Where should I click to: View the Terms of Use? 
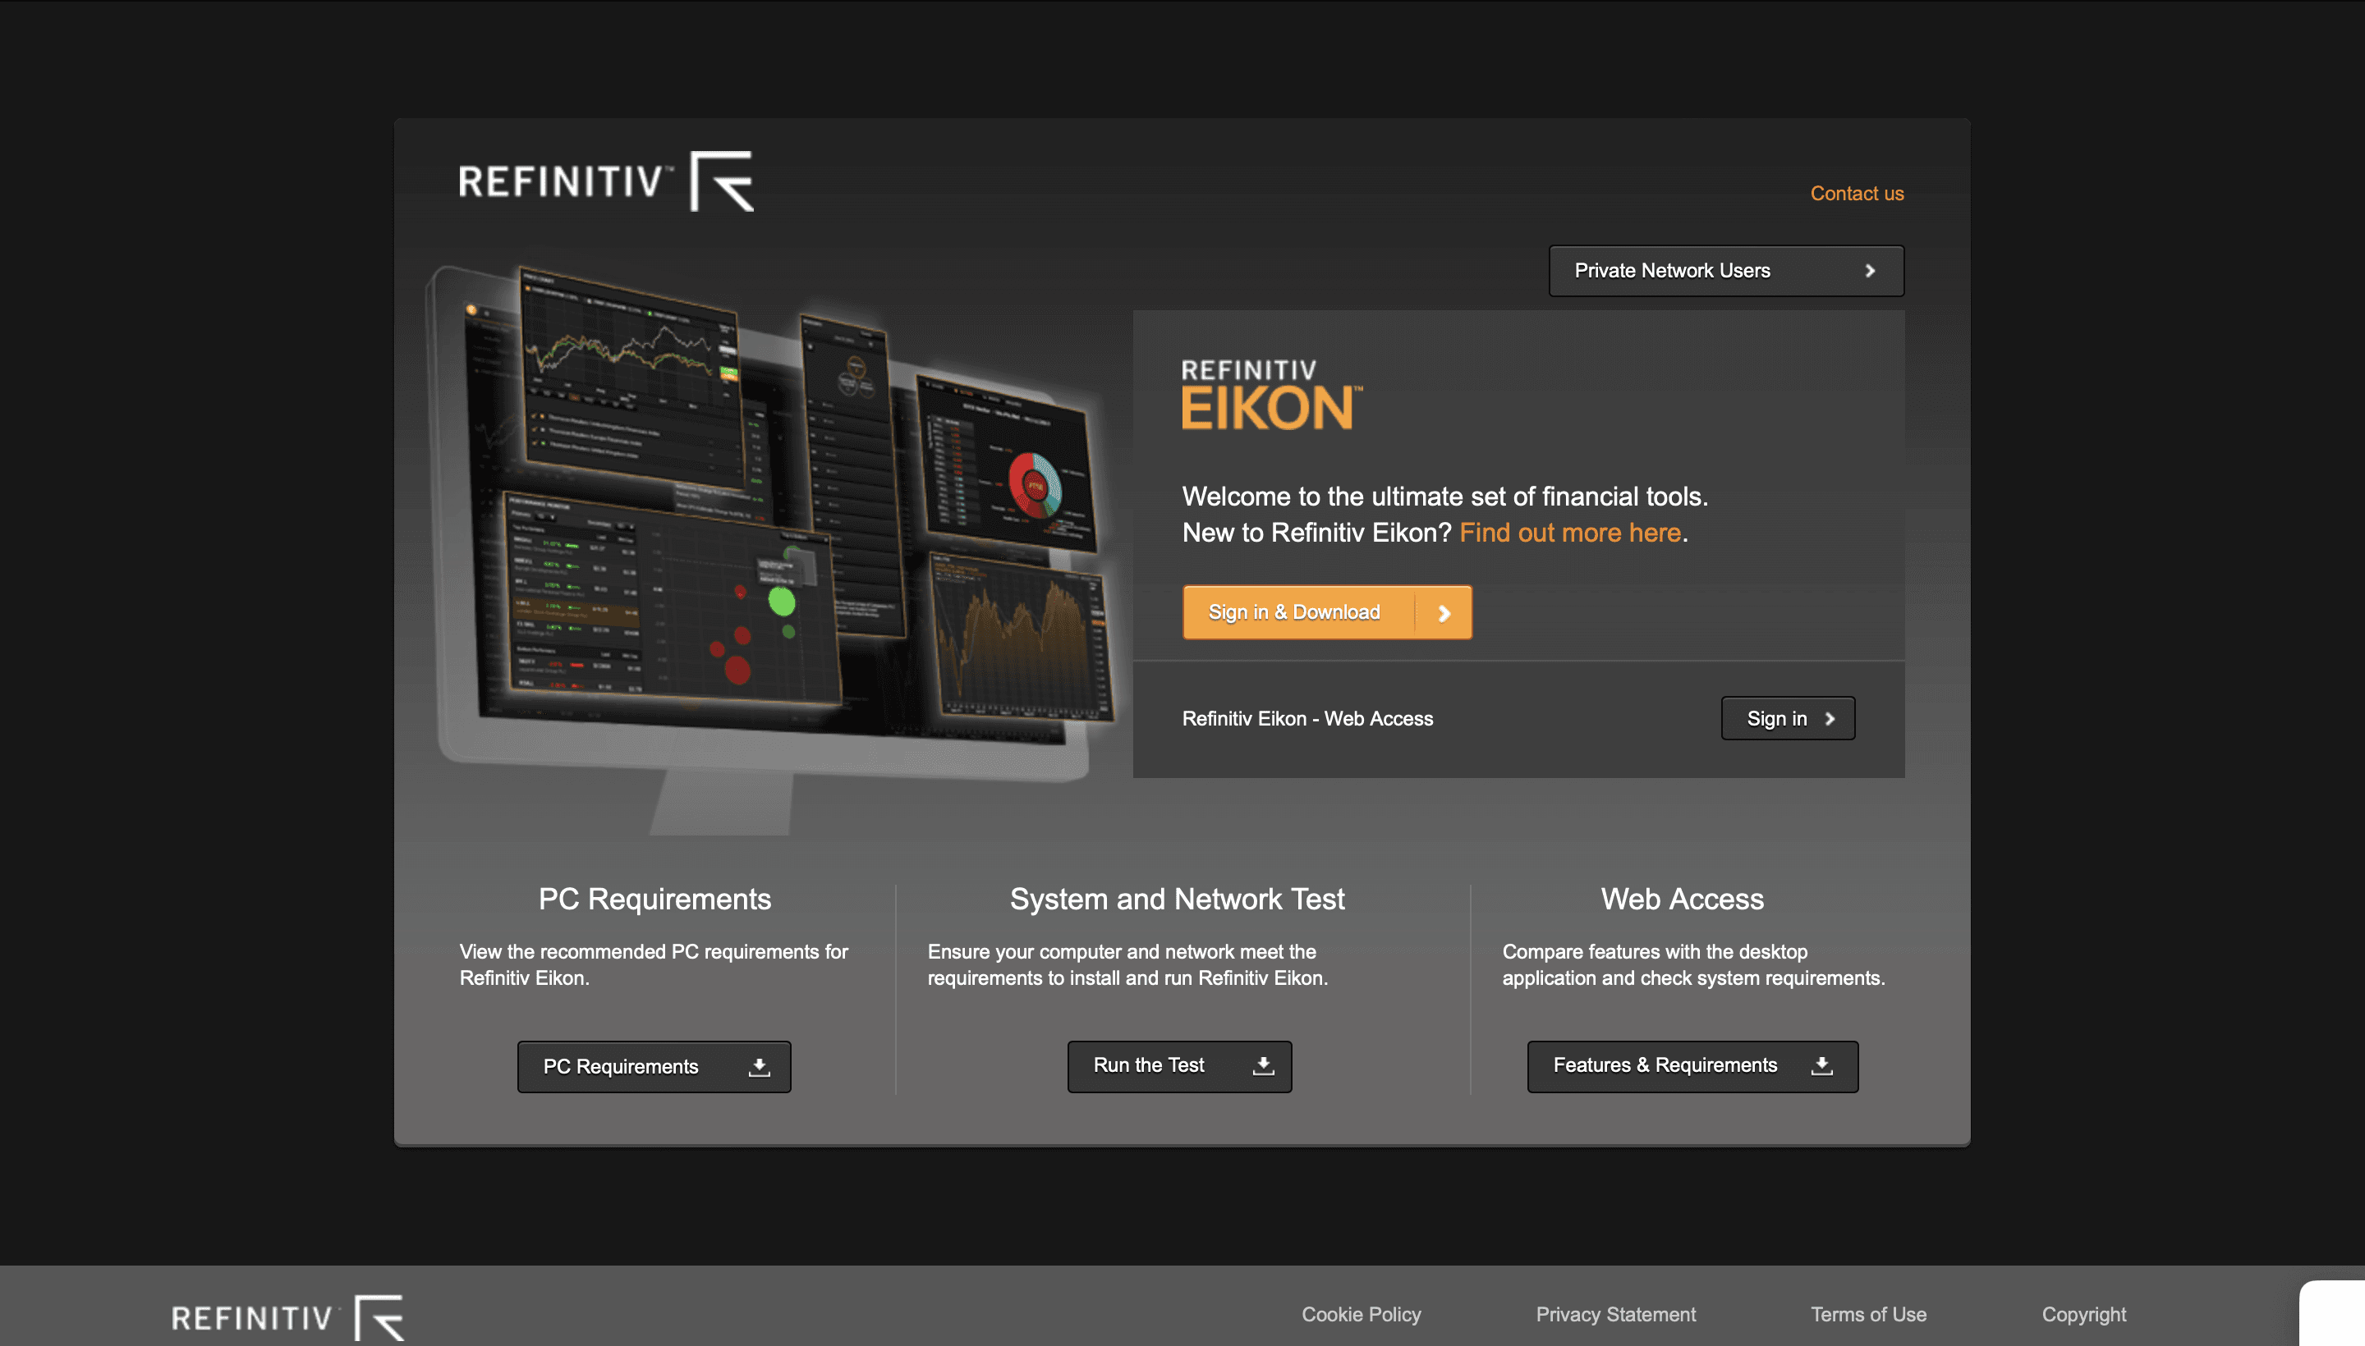point(1868,1314)
